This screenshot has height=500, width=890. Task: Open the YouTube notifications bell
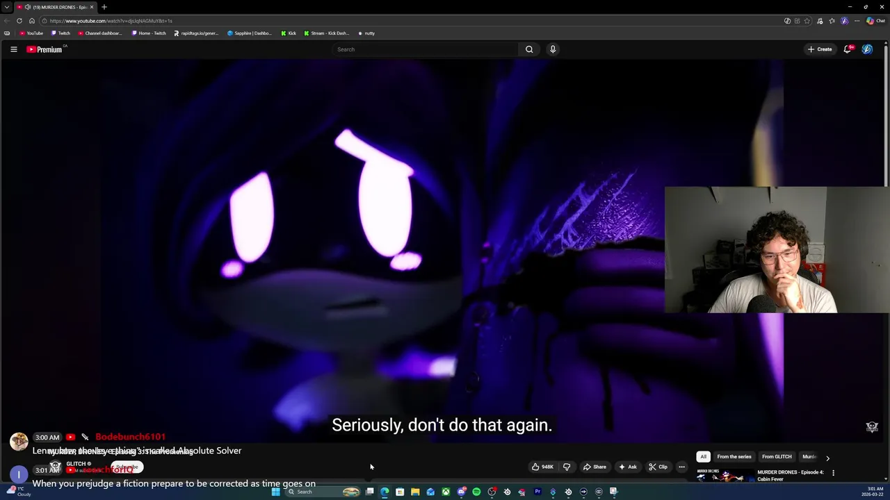848,49
